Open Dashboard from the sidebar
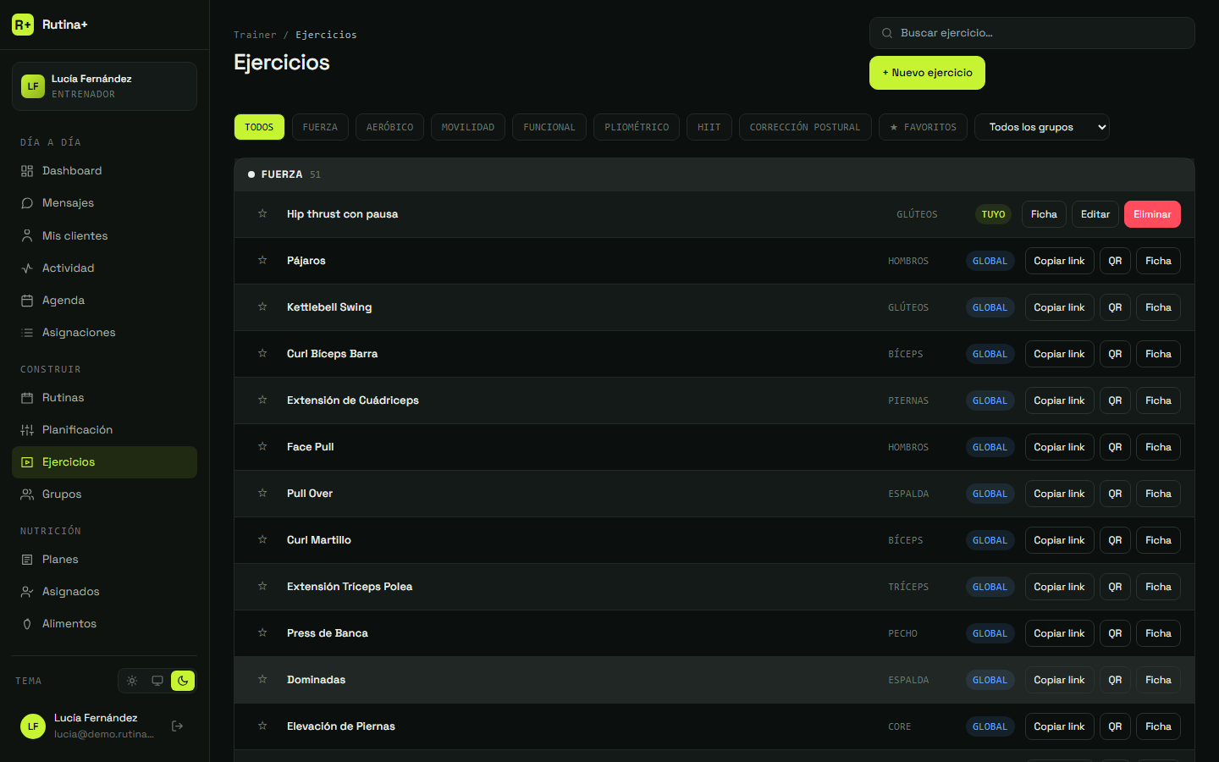Image resolution: width=1219 pixels, height=762 pixels. click(104, 171)
